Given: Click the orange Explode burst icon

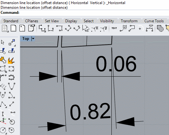Looking at the screenshot, I should pos(11,61).
